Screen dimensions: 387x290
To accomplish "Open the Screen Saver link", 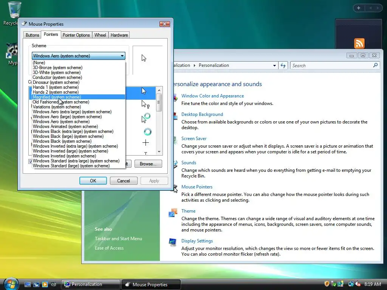I will point(194,138).
